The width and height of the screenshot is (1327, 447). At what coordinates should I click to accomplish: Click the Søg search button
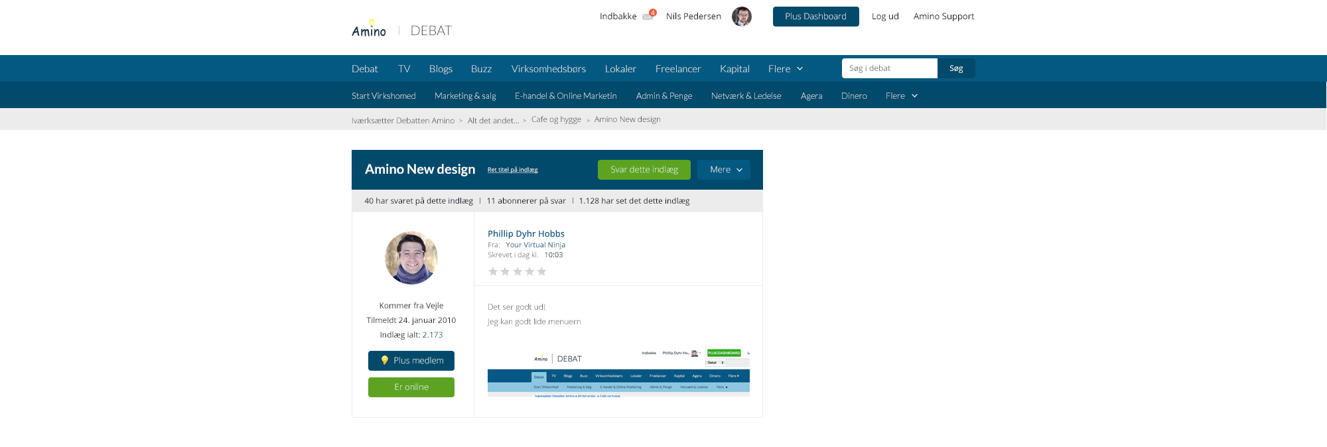[956, 68]
